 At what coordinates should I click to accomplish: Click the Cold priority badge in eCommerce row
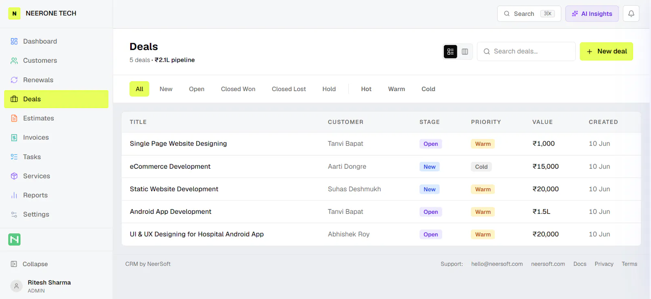point(481,167)
